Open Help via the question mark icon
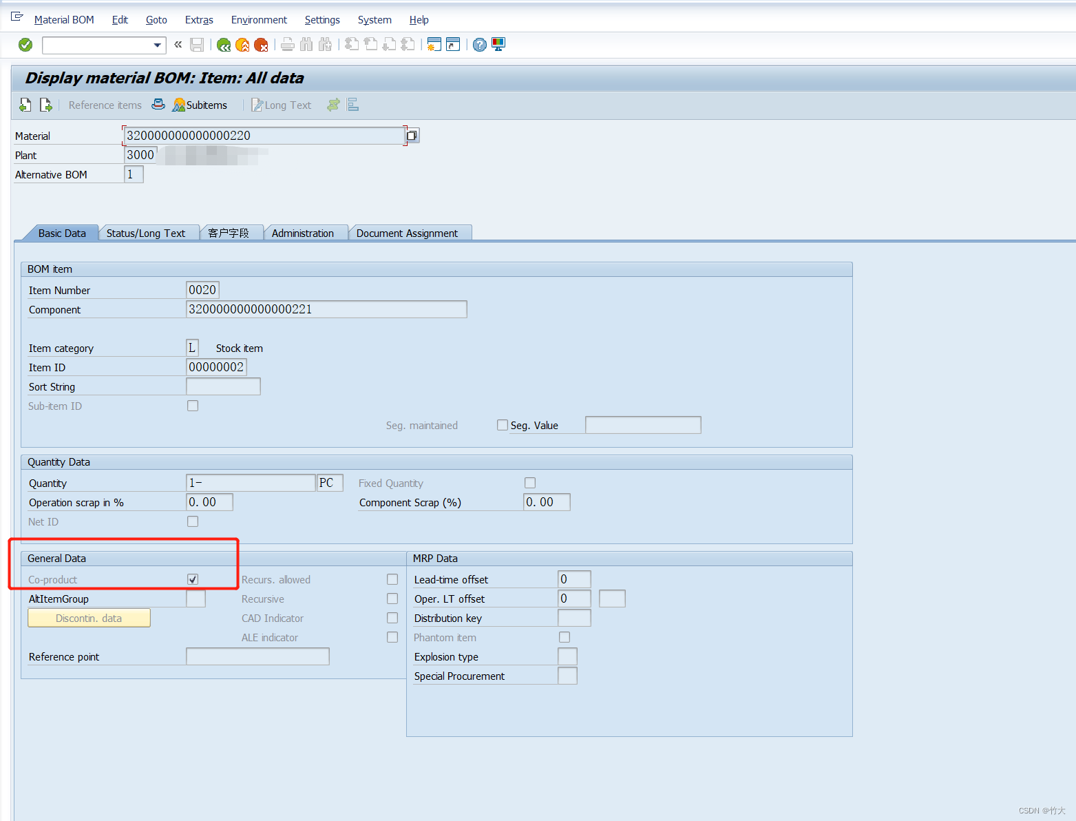1076x821 pixels. tap(480, 45)
